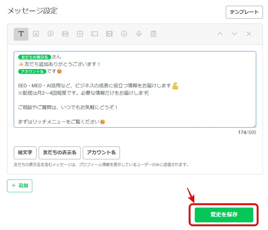The height and width of the screenshot is (230, 268).
Task: Click the 絵文字 emoji button
Action: pos(25,153)
